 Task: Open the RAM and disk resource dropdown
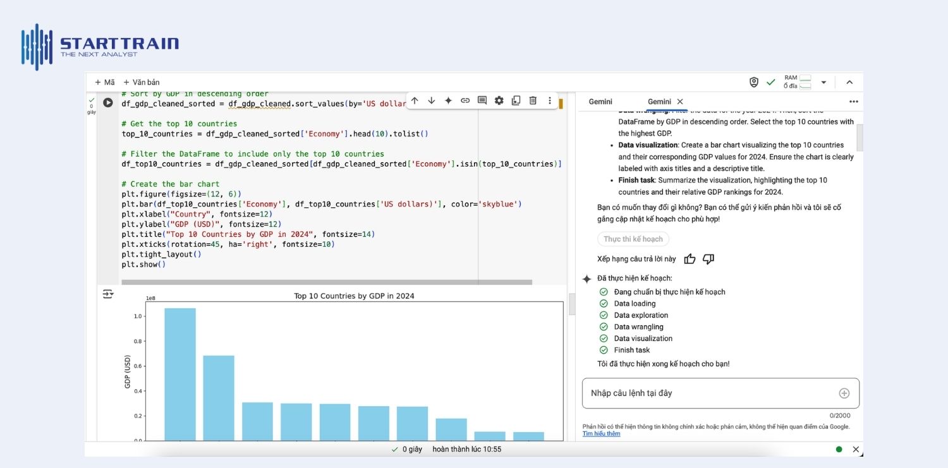pos(823,82)
